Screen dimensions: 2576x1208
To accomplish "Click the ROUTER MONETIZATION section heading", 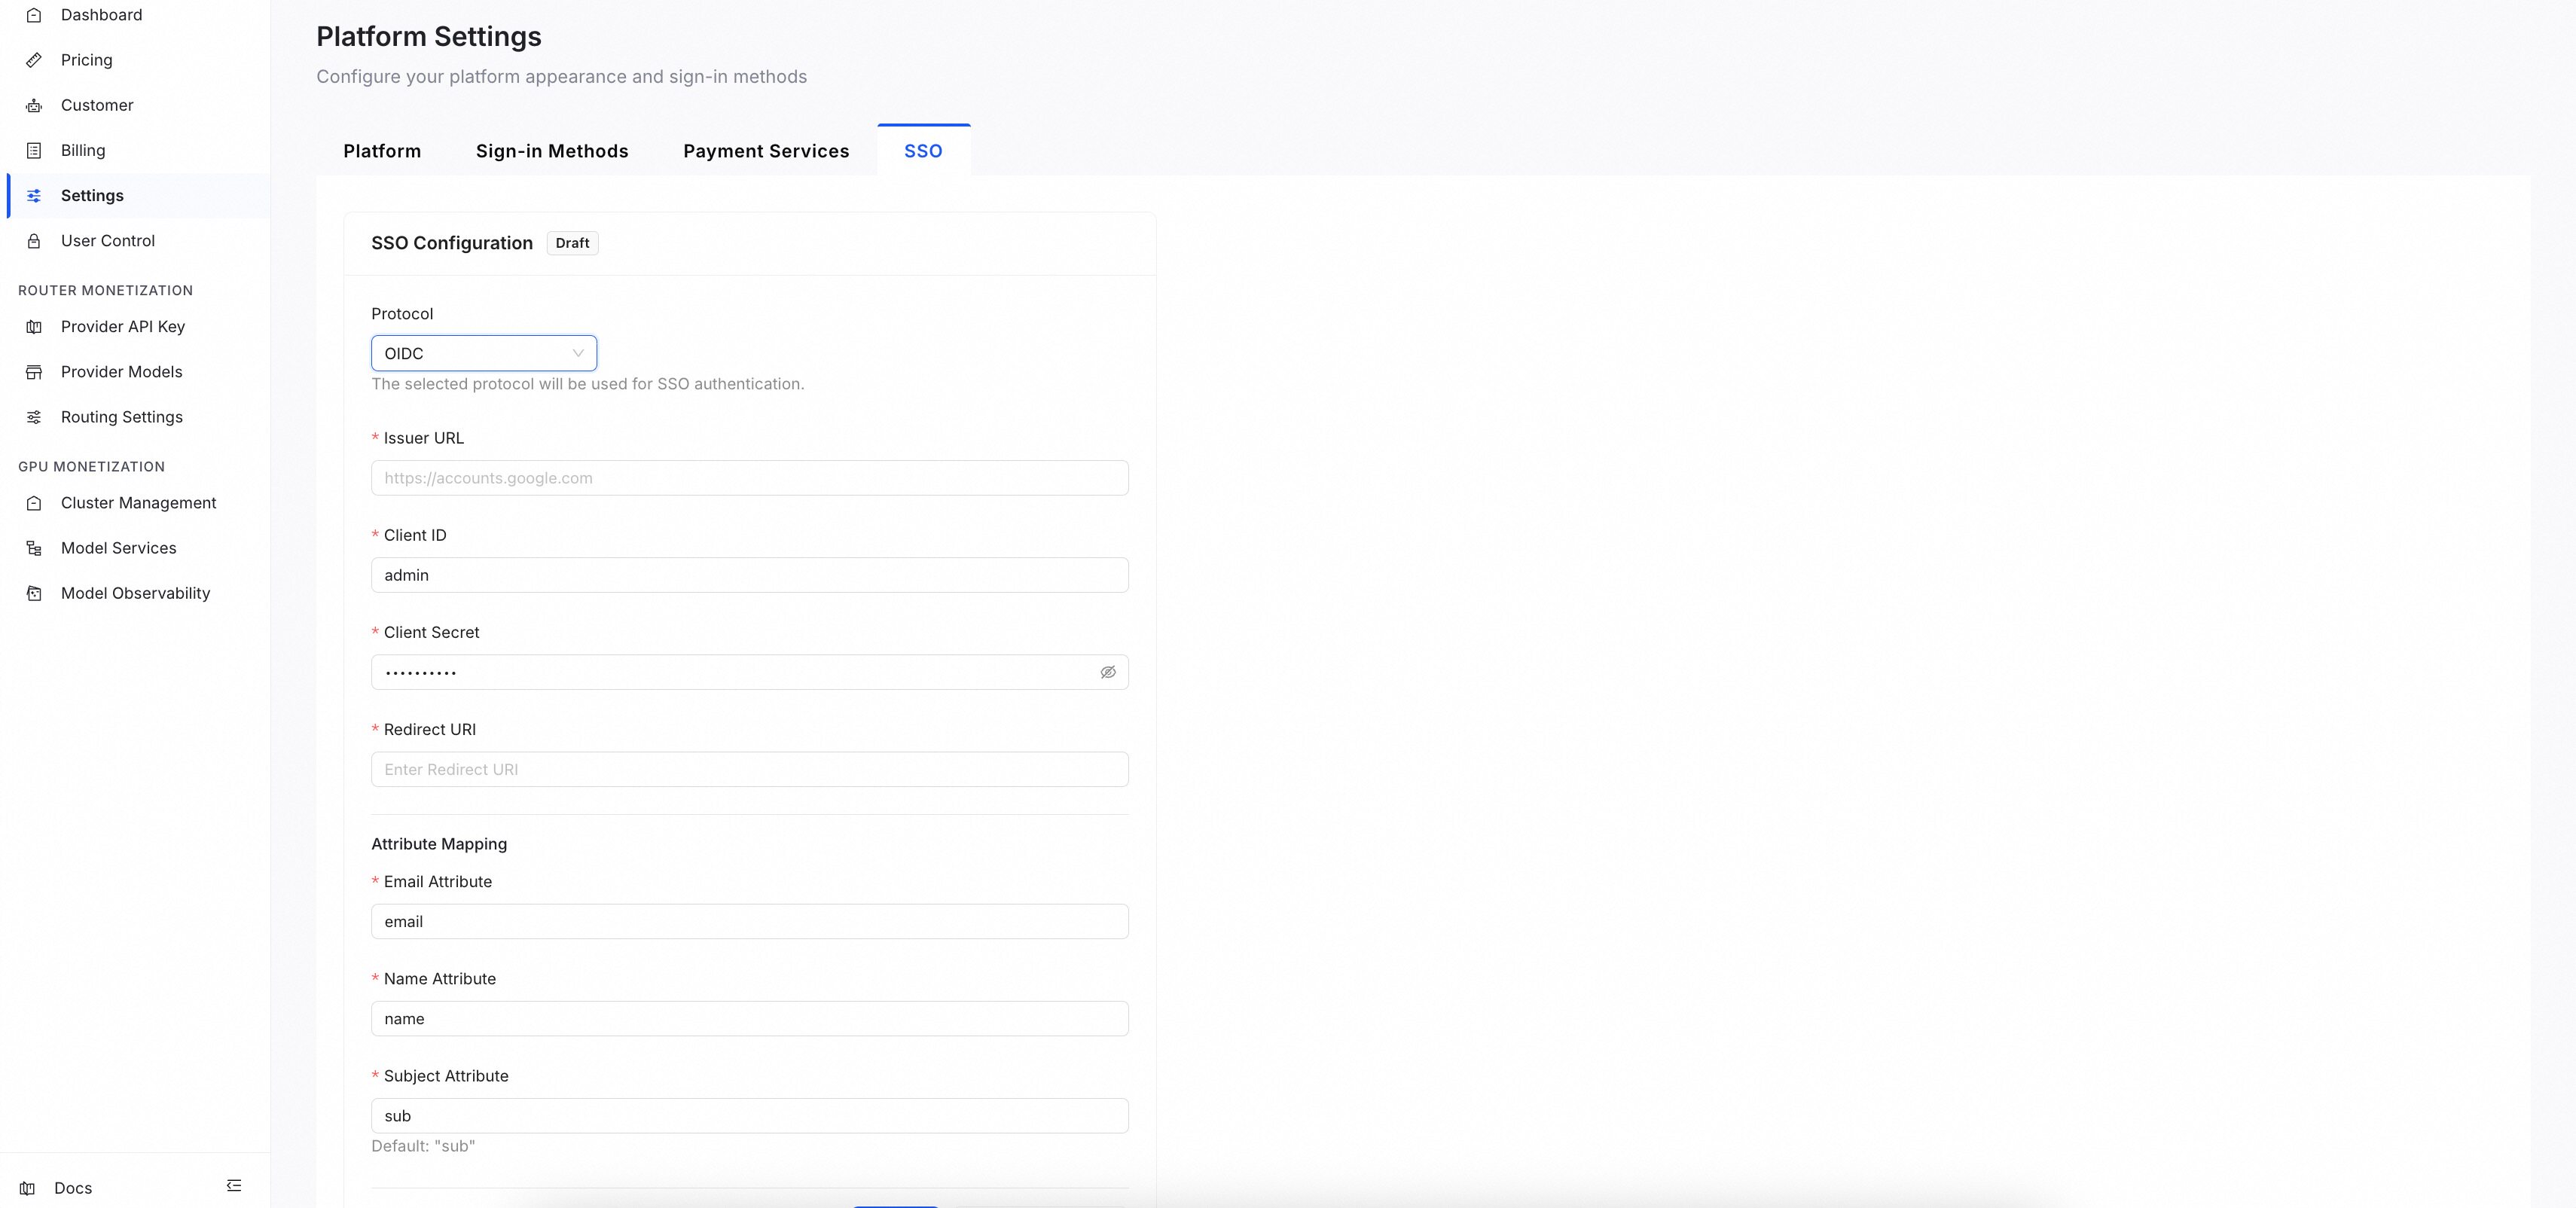I will (106, 290).
